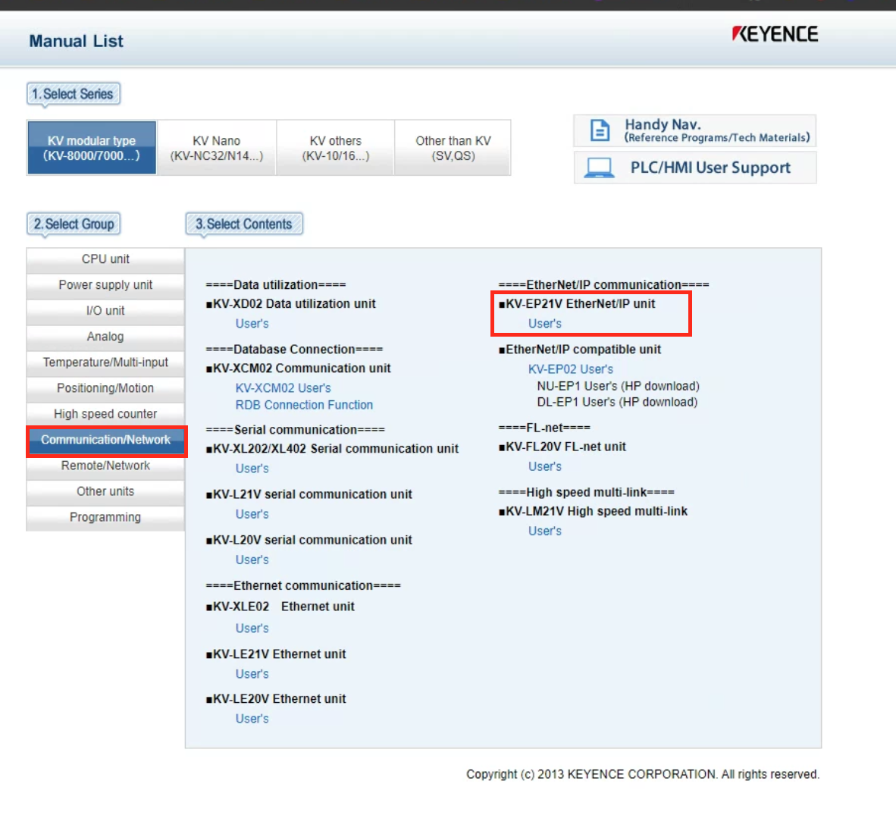This screenshot has height=831, width=896.
Task: Click the KV-XLE02 Ethernet unit heading
Action: click(280, 607)
